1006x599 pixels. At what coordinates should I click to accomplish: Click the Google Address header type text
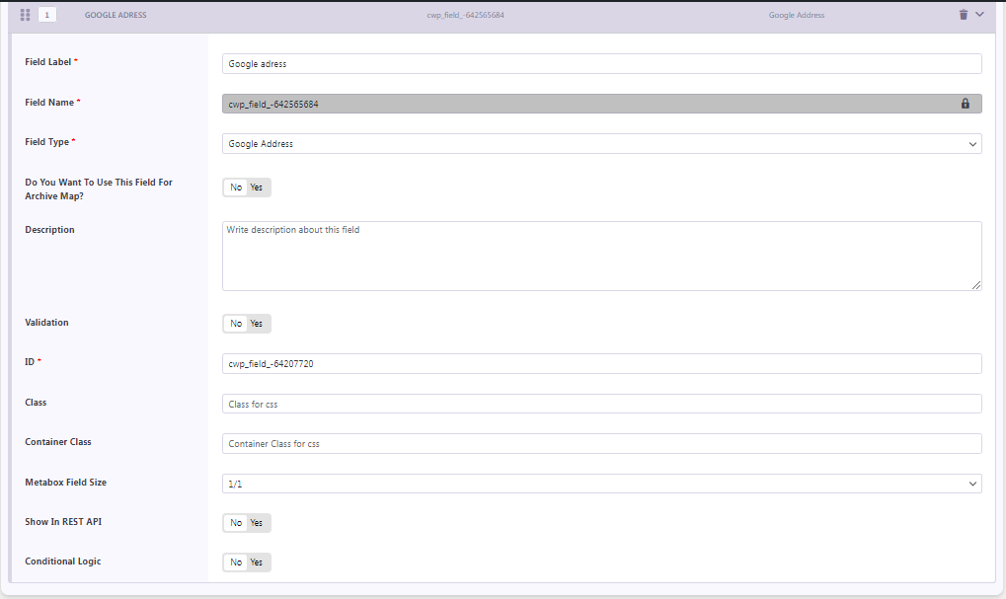click(x=796, y=15)
